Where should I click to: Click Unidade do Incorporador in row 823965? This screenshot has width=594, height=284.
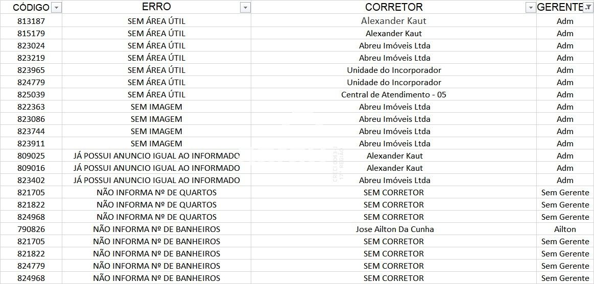394,70
